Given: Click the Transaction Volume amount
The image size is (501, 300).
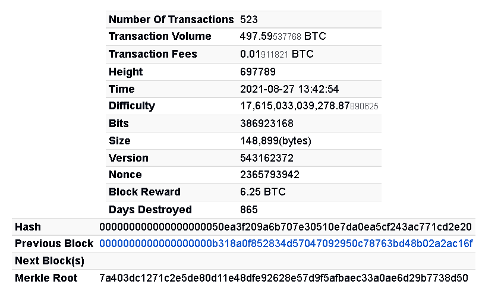Looking at the screenshot, I should (283, 36).
